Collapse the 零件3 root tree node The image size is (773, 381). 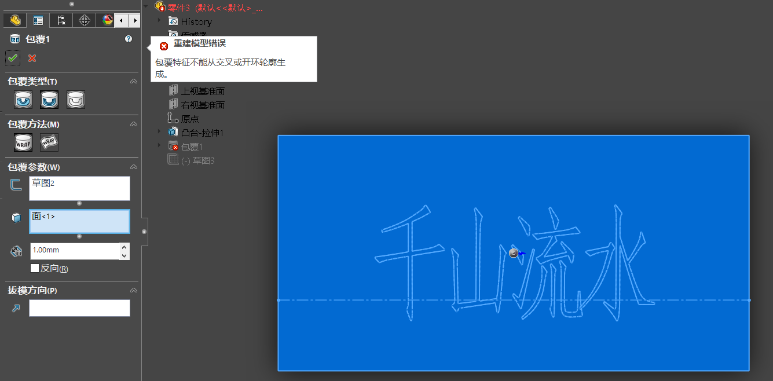(146, 6)
